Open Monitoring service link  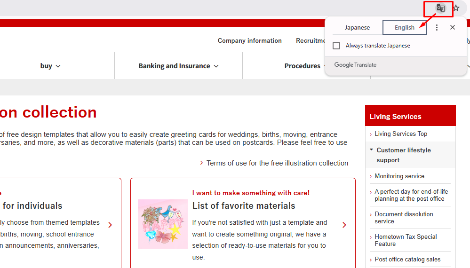pyautogui.click(x=399, y=176)
